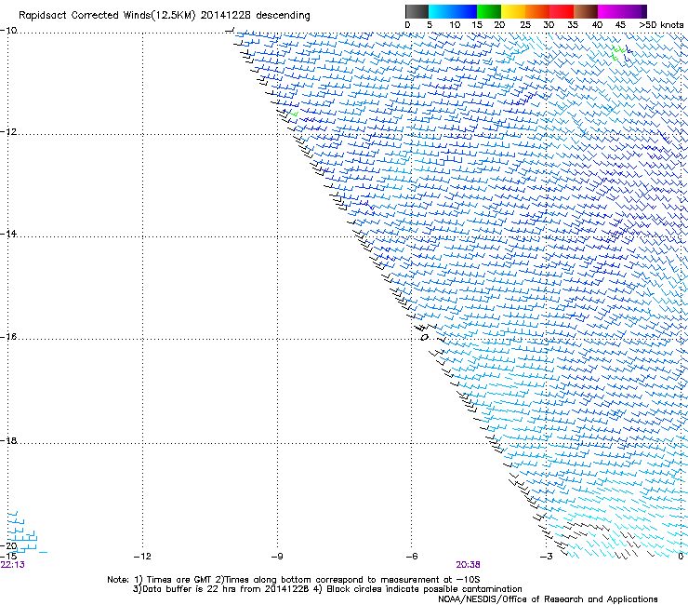Viewport: 688px width, 605px height.
Task: Click the cyan 5-10 knots legend segment
Action: point(441,11)
